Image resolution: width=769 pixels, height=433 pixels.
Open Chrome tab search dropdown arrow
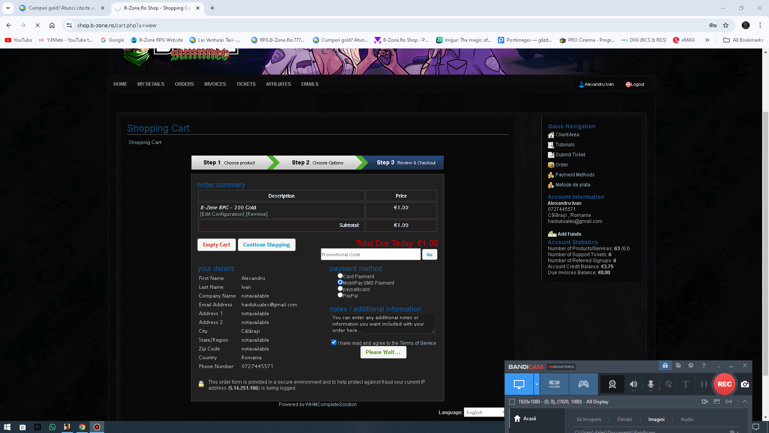click(x=8, y=8)
